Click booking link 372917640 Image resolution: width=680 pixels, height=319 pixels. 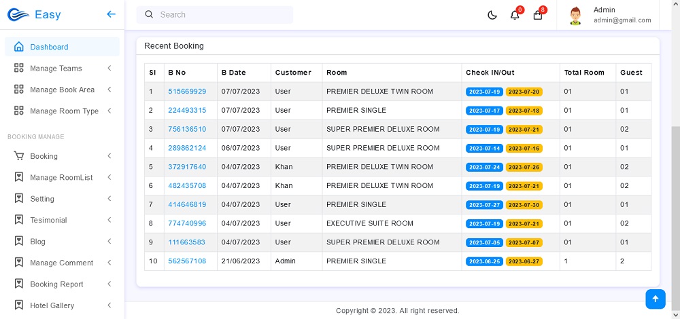(x=187, y=167)
